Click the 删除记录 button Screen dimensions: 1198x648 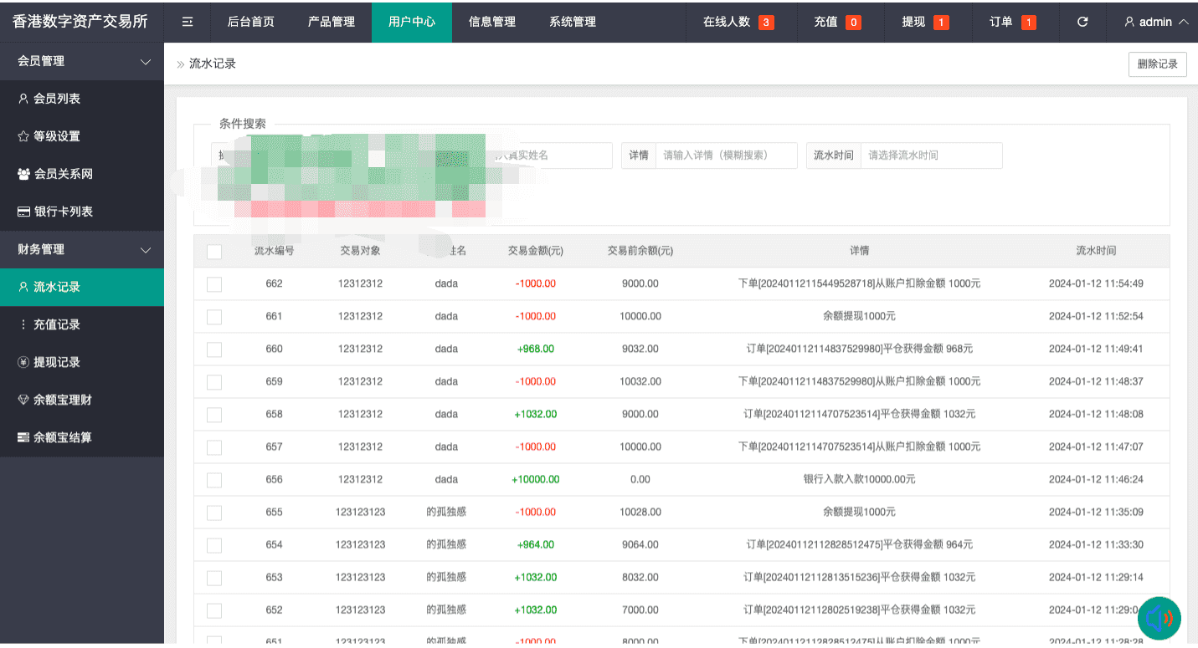pyautogui.click(x=1158, y=64)
